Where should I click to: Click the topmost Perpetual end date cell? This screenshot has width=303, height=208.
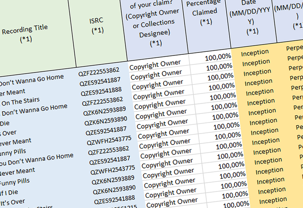coord(294,48)
